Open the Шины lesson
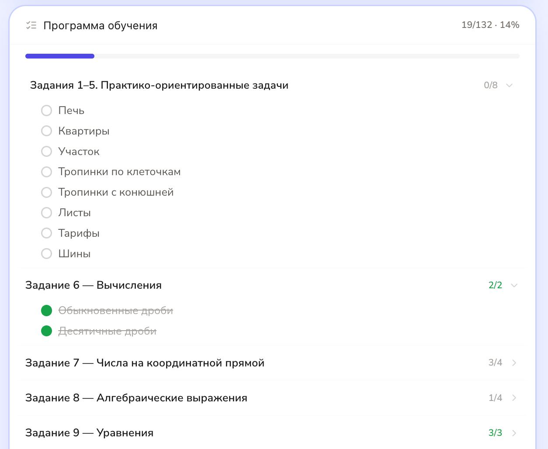Image resolution: width=548 pixels, height=449 pixels. point(74,254)
